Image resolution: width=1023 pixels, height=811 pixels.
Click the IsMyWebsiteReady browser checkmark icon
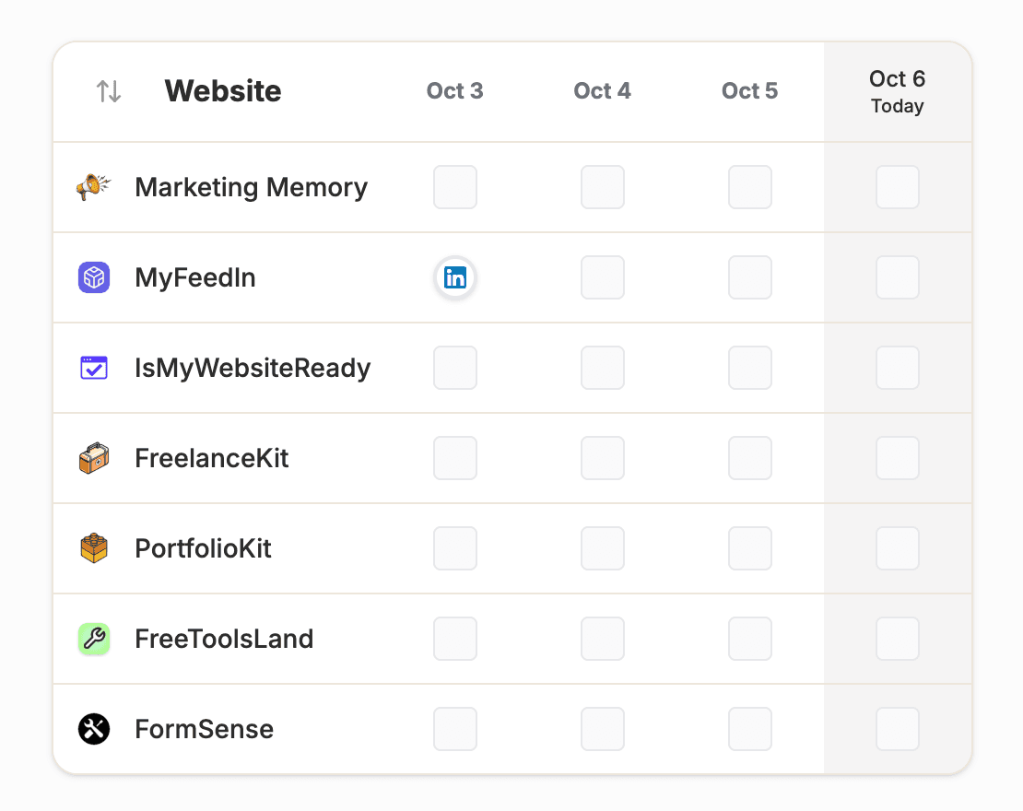pyautogui.click(x=94, y=368)
